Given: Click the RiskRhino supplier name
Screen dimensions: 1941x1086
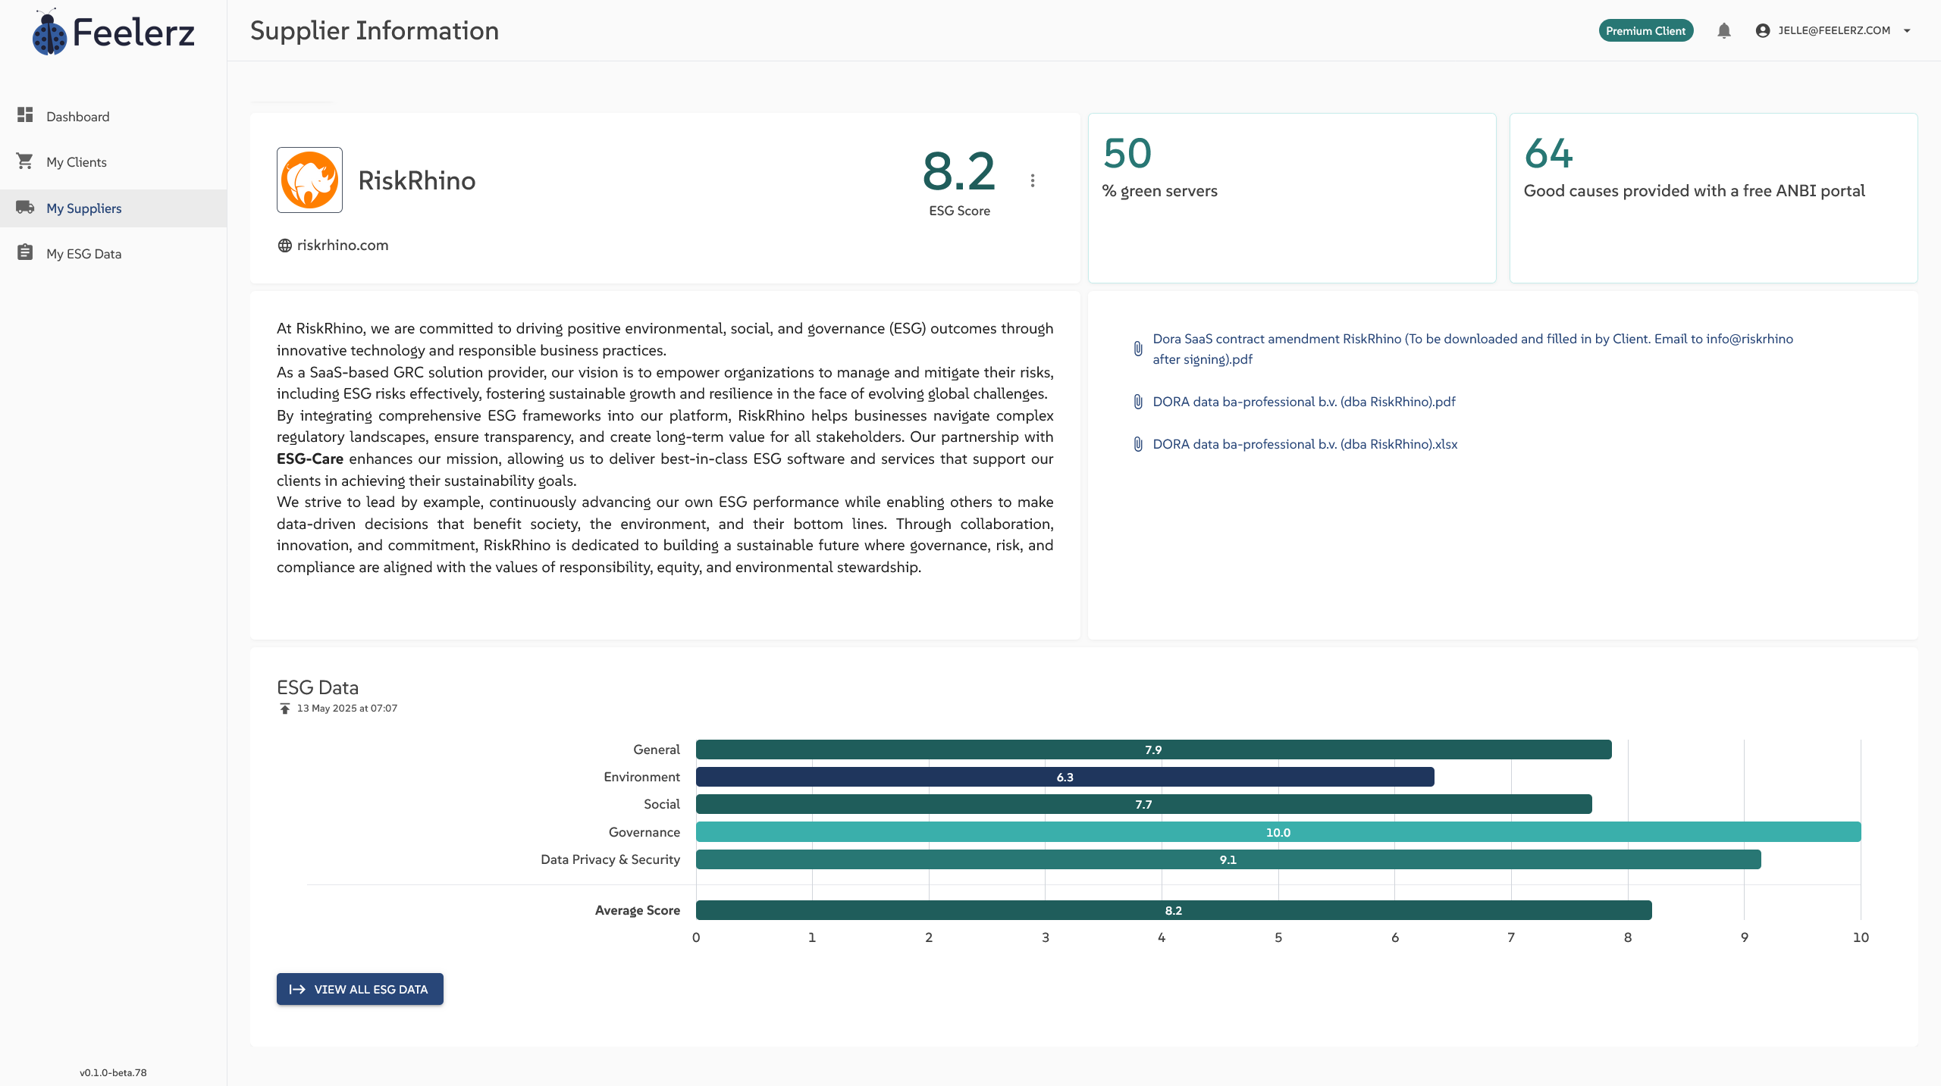Looking at the screenshot, I should (x=417, y=180).
